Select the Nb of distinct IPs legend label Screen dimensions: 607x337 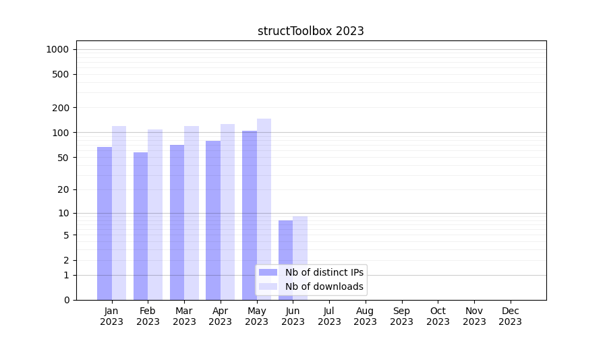(324, 272)
